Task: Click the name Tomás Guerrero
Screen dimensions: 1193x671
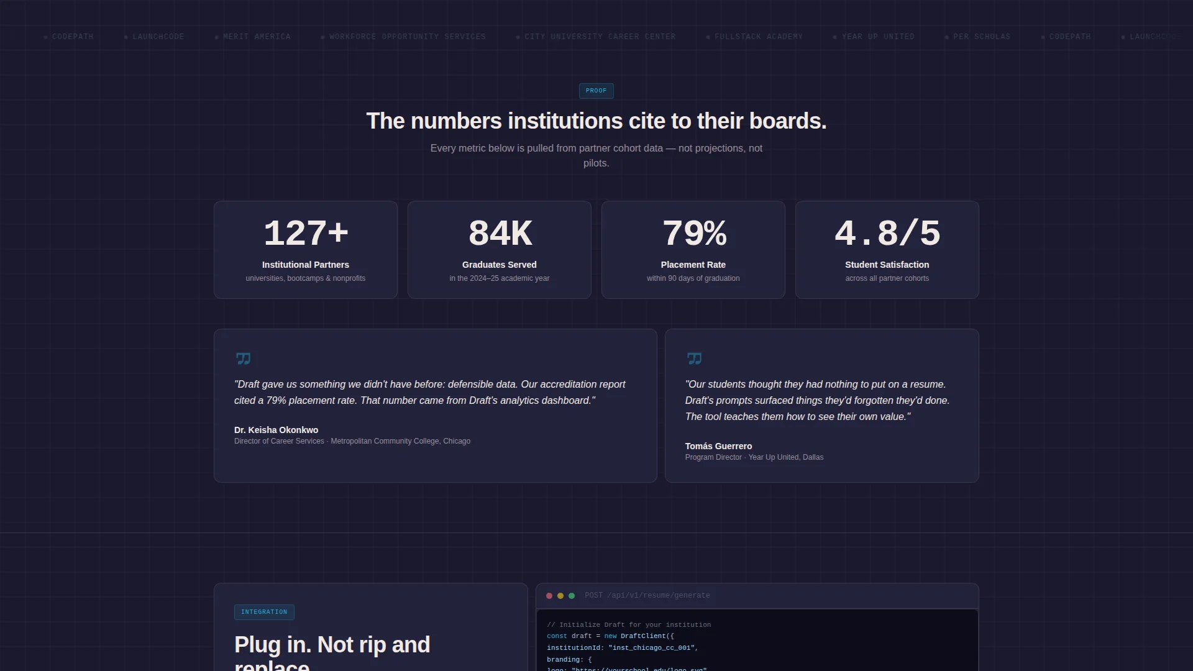Action: pyautogui.click(x=718, y=446)
